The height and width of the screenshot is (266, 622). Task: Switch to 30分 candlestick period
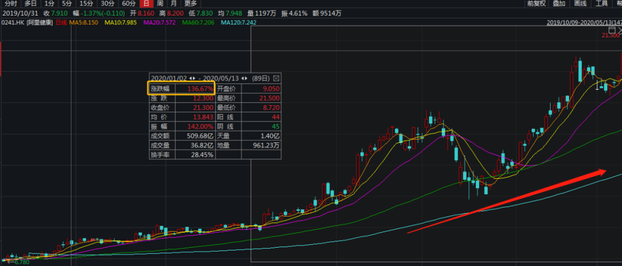pos(108,3)
